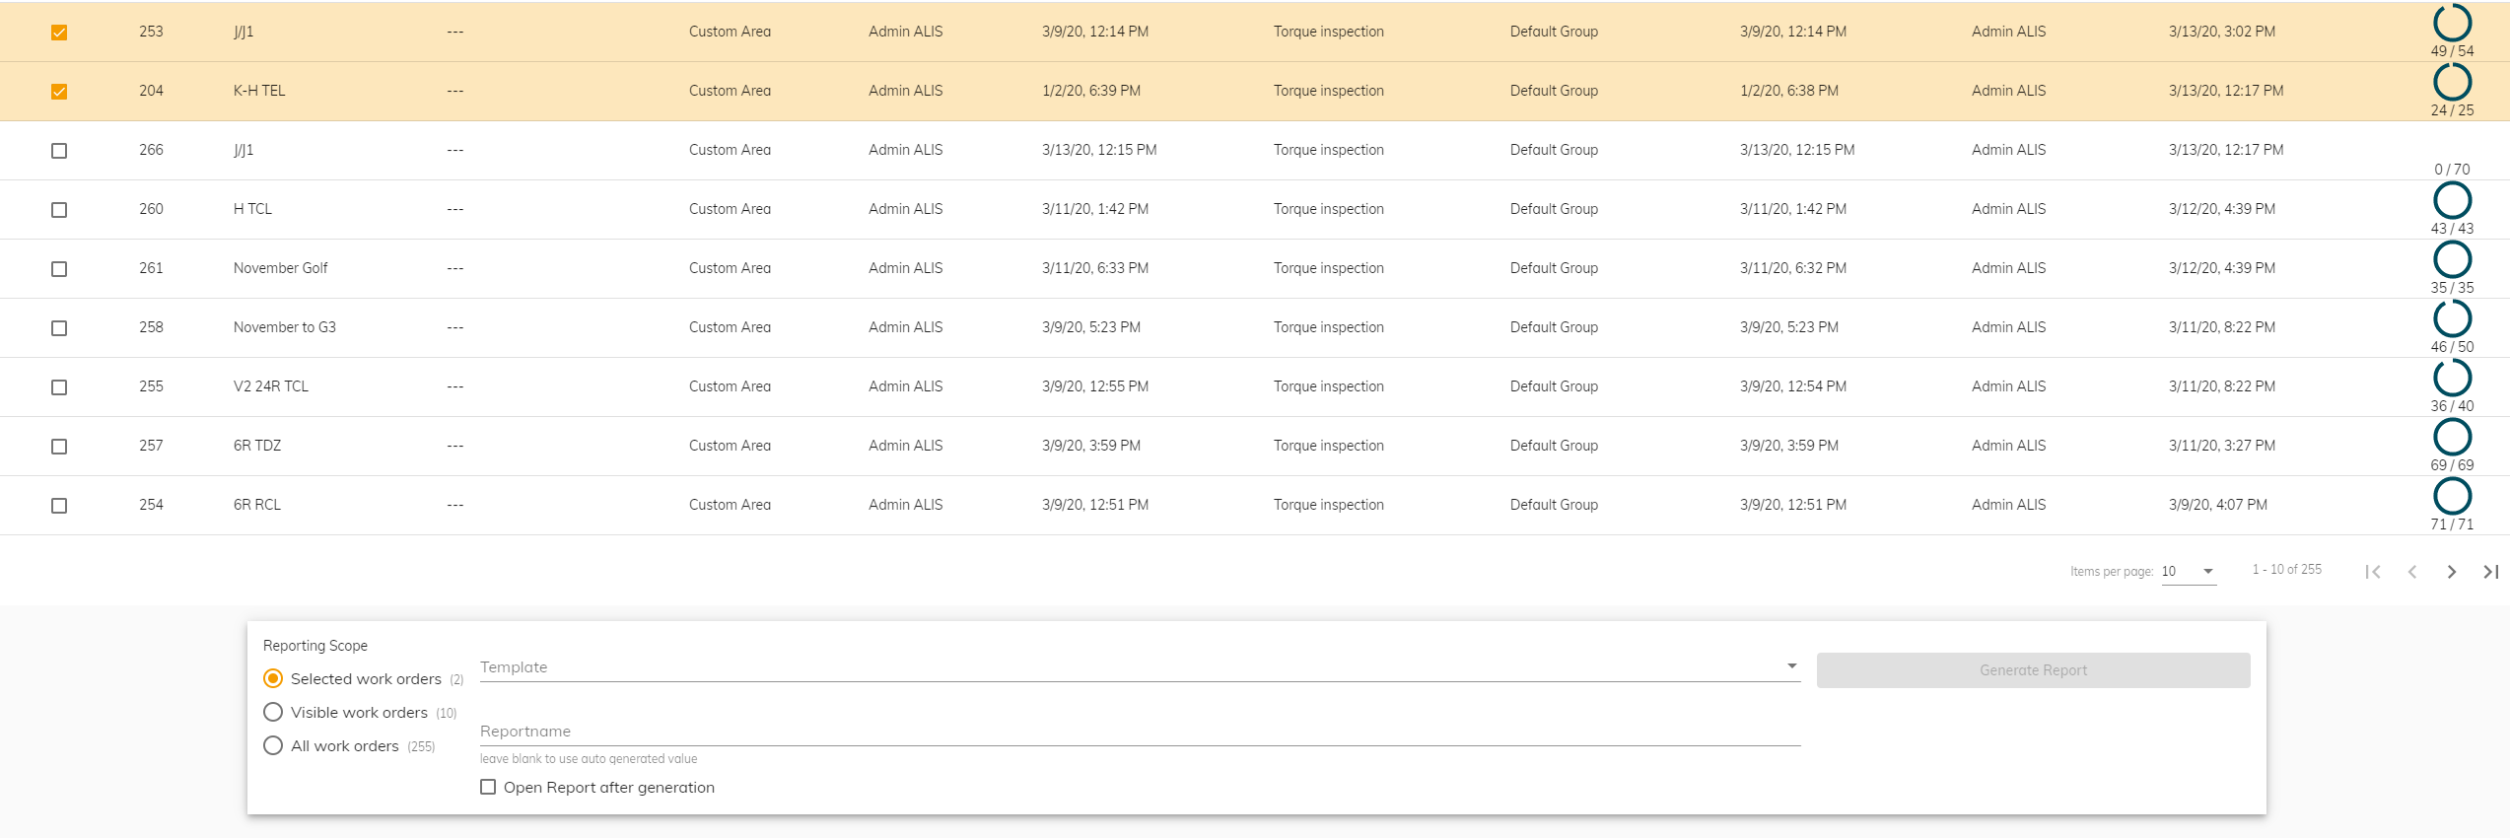Enable Open Report after generation

pyautogui.click(x=488, y=787)
